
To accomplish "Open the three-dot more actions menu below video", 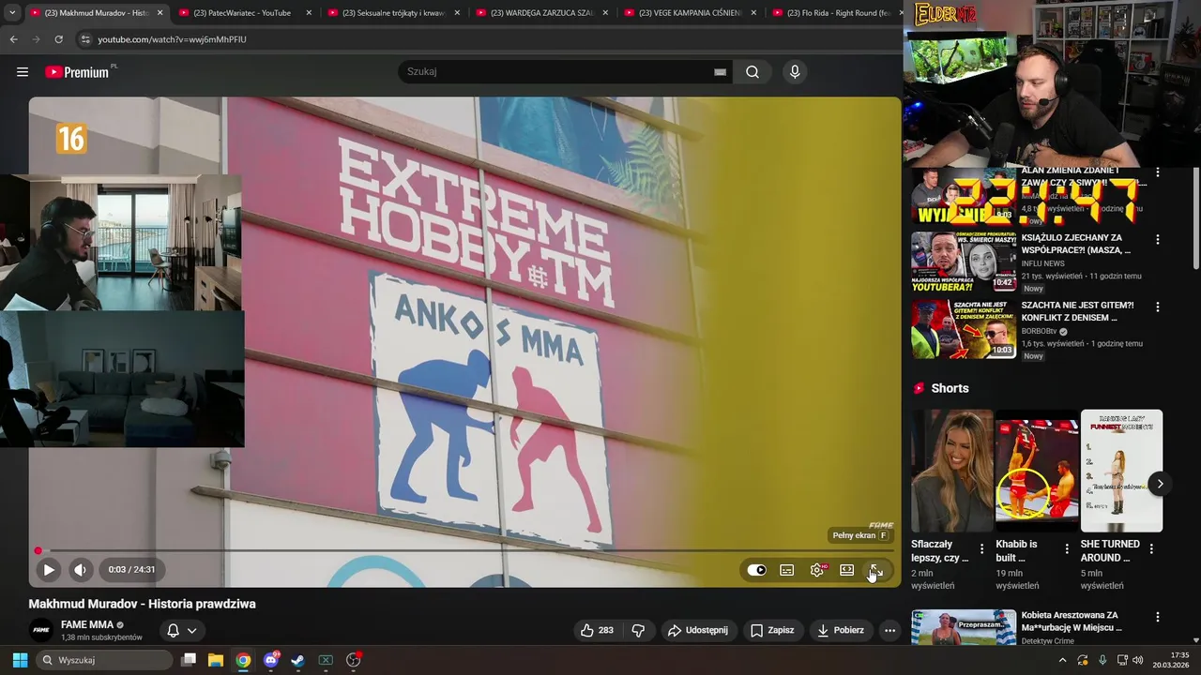I will click(x=889, y=630).
